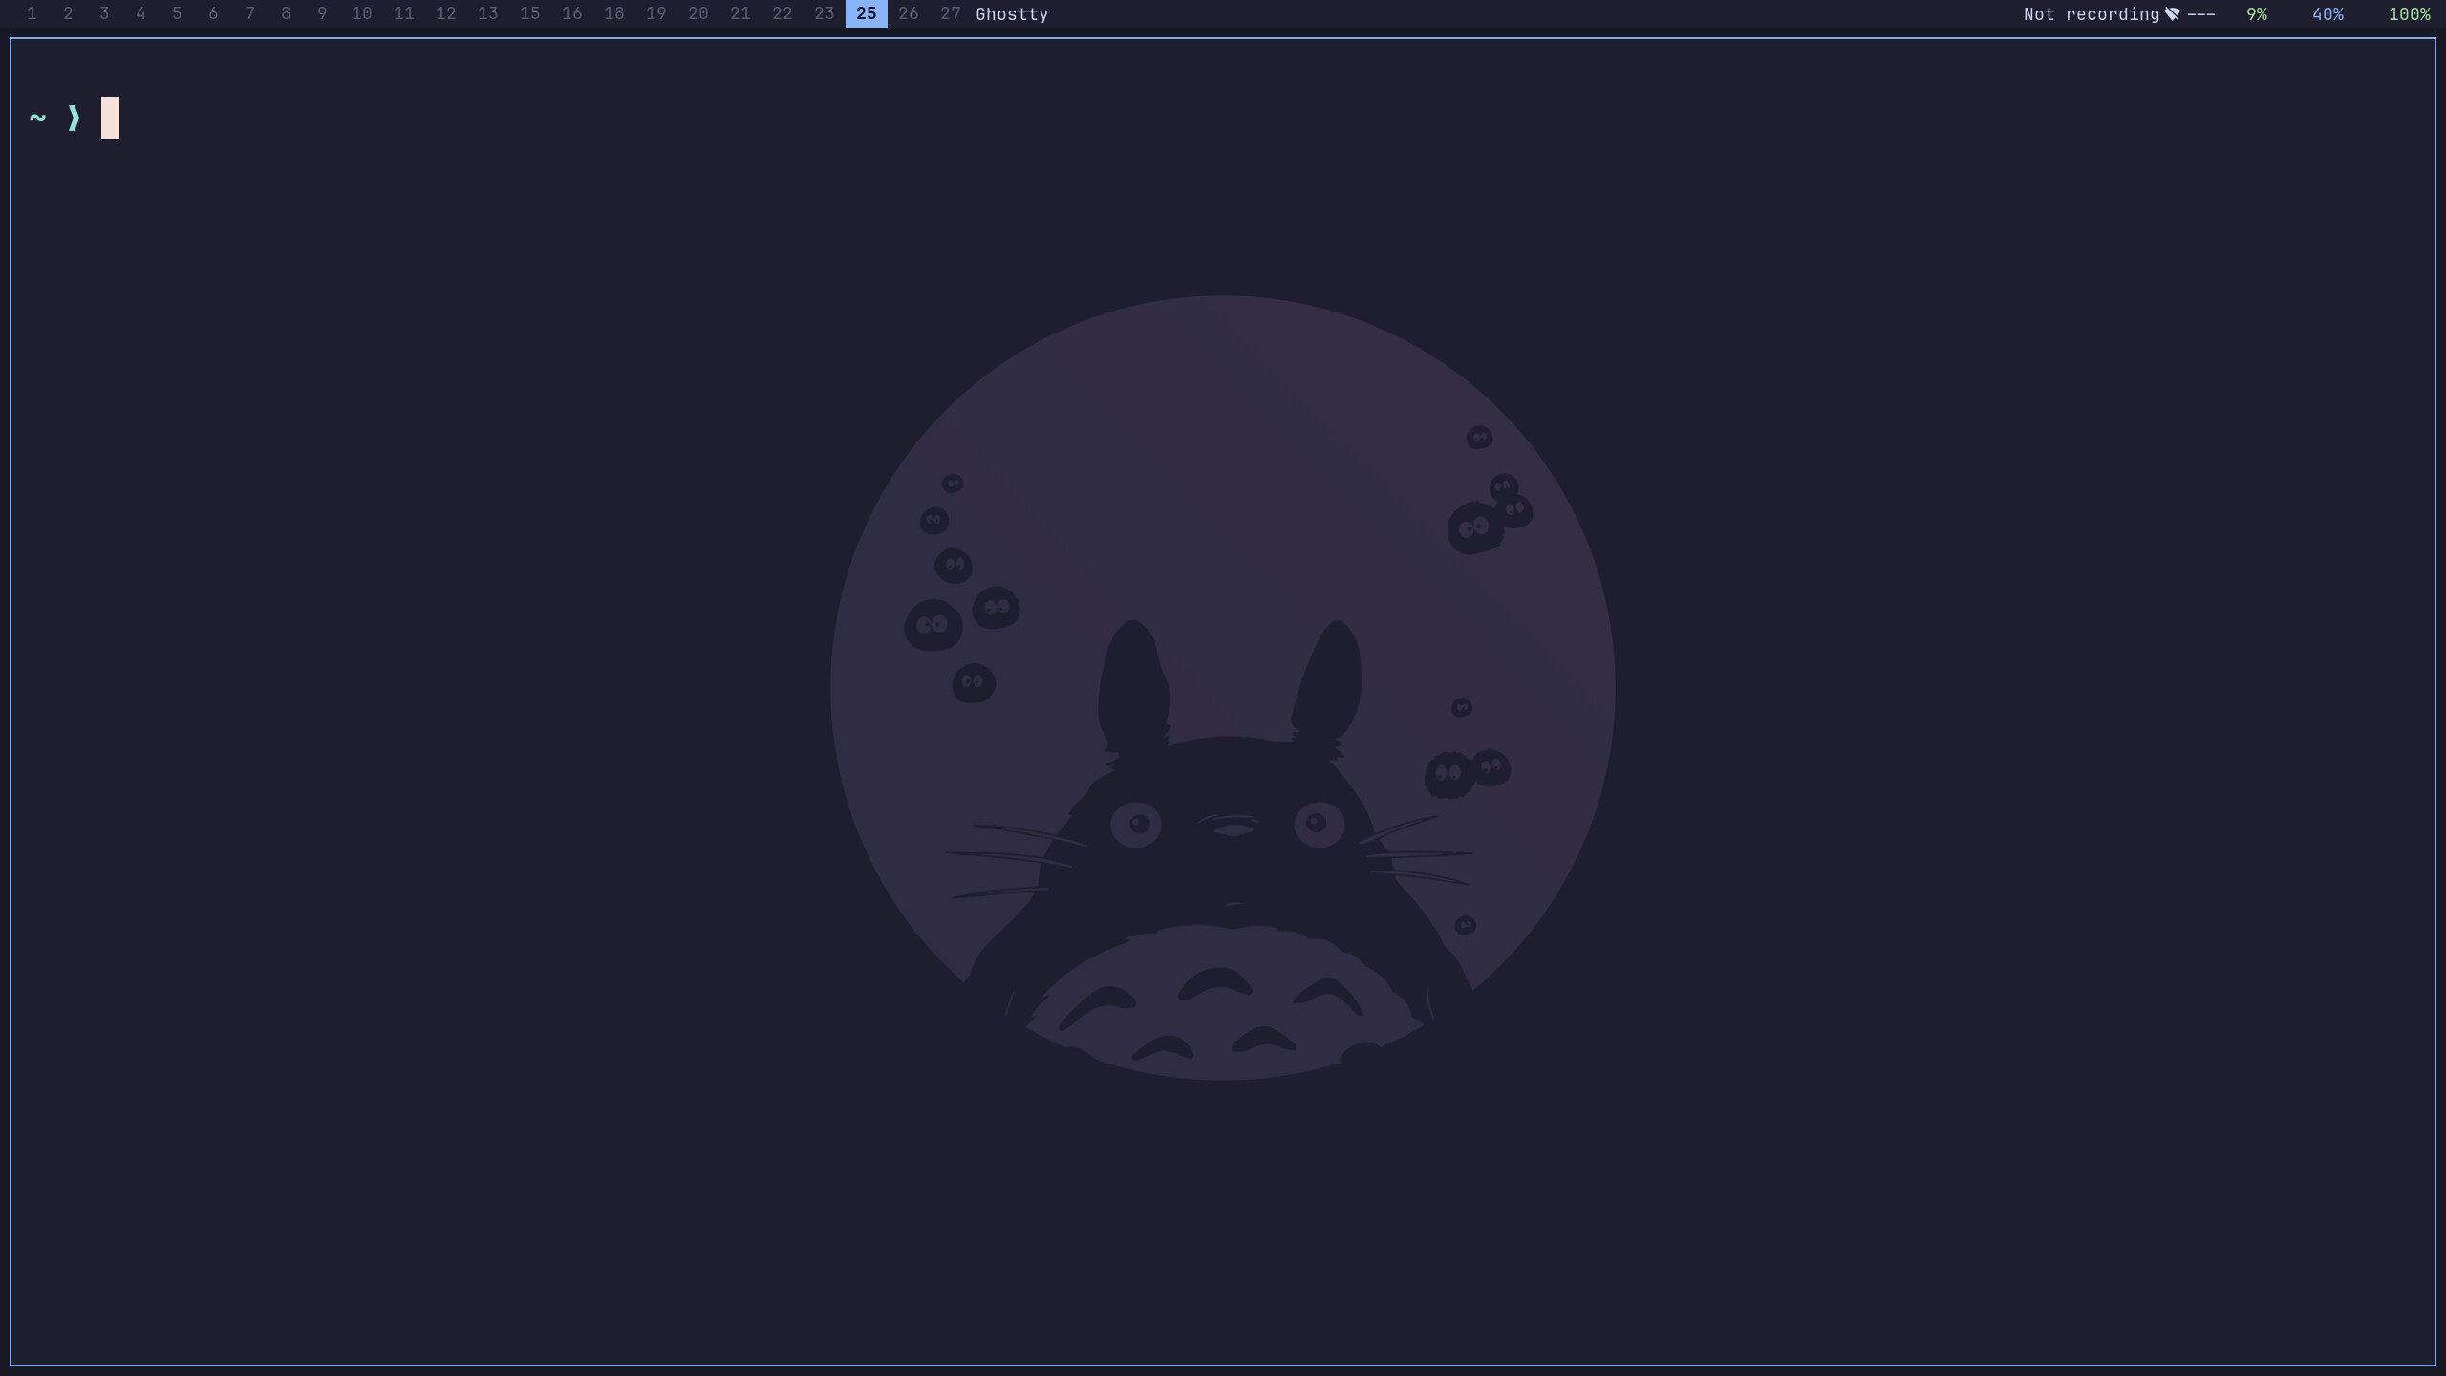Screen dimensions: 2446x1376
Task: Switch to workspace 1
Action: tap(32, 13)
